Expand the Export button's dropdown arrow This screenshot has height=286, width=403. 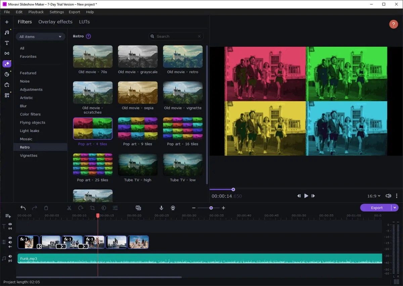395,208
